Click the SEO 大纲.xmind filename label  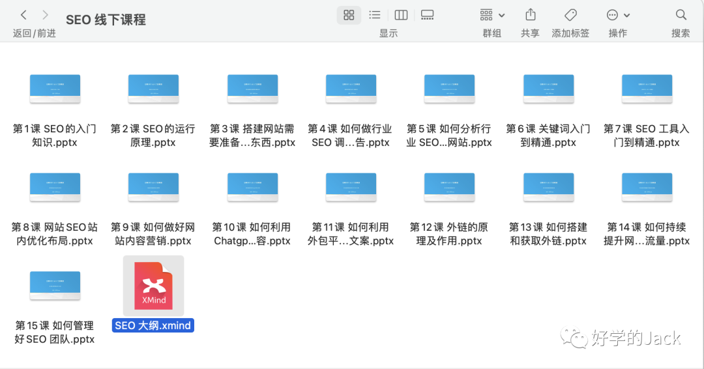[x=153, y=325]
